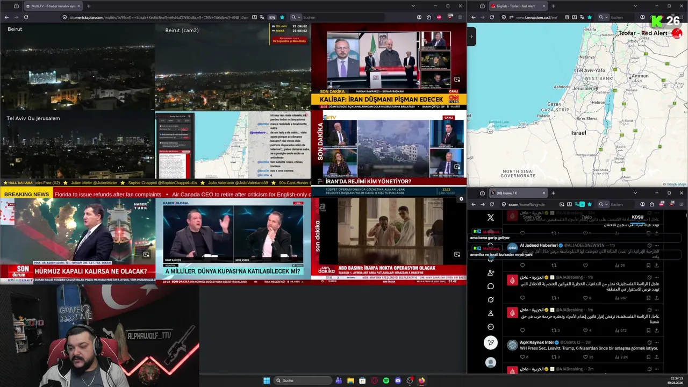Open the Multi TV layout settings gear
This screenshot has height=387, width=688.
461,199
